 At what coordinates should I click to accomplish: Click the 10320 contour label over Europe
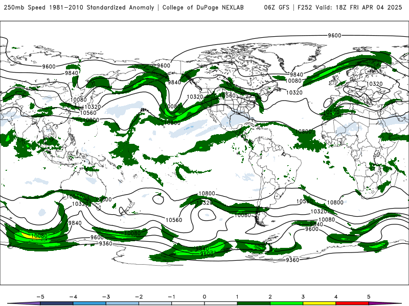pos(375,84)
